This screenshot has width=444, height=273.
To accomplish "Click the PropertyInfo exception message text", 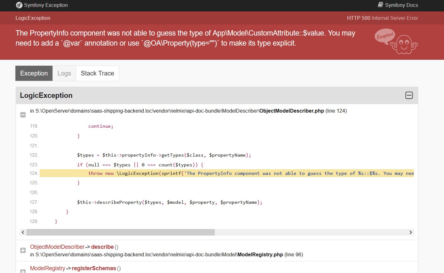I will click(185, 38).
